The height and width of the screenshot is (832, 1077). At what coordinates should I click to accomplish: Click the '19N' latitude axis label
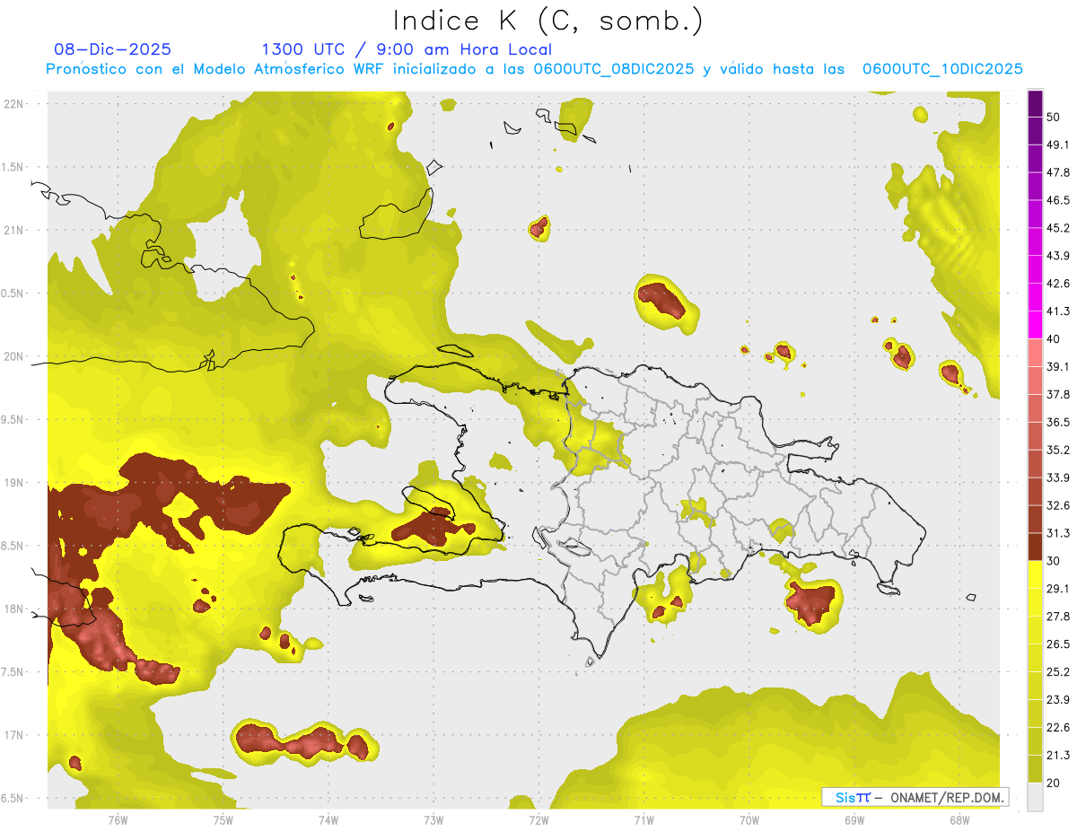(14, 482)
